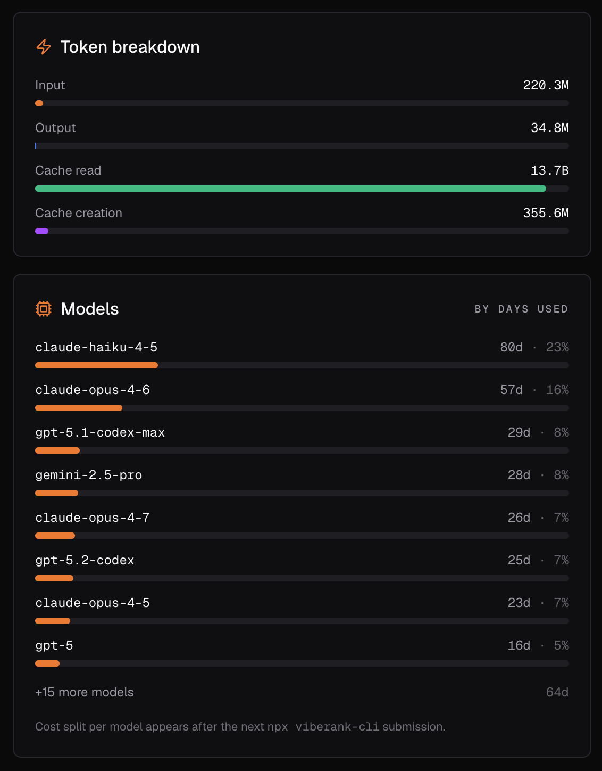Select the claude-opus-4-6 model entry
Viewport: 602px width, 771px height.
click(x=302, y=397)
